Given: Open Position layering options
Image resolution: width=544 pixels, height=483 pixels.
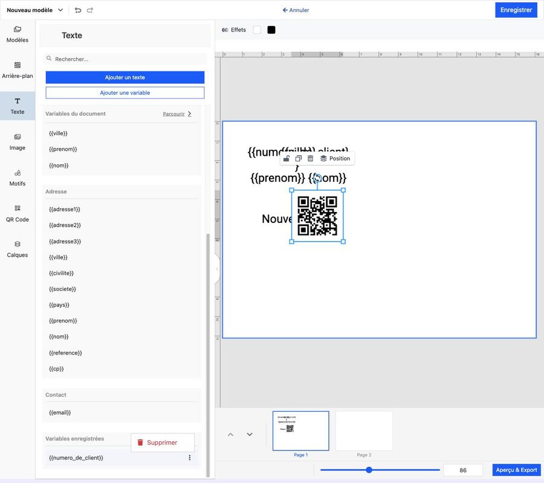Looking at the screenshot, I should (x=335, y=158).
